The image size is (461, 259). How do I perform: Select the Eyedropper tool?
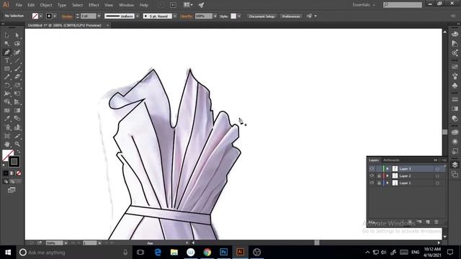coord(7,119)
